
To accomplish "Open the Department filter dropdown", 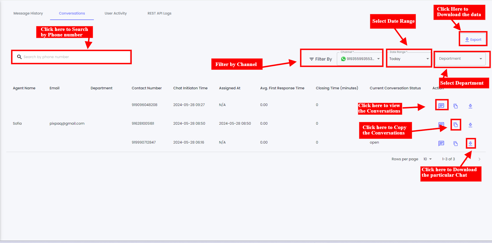I will click(460, 59).
